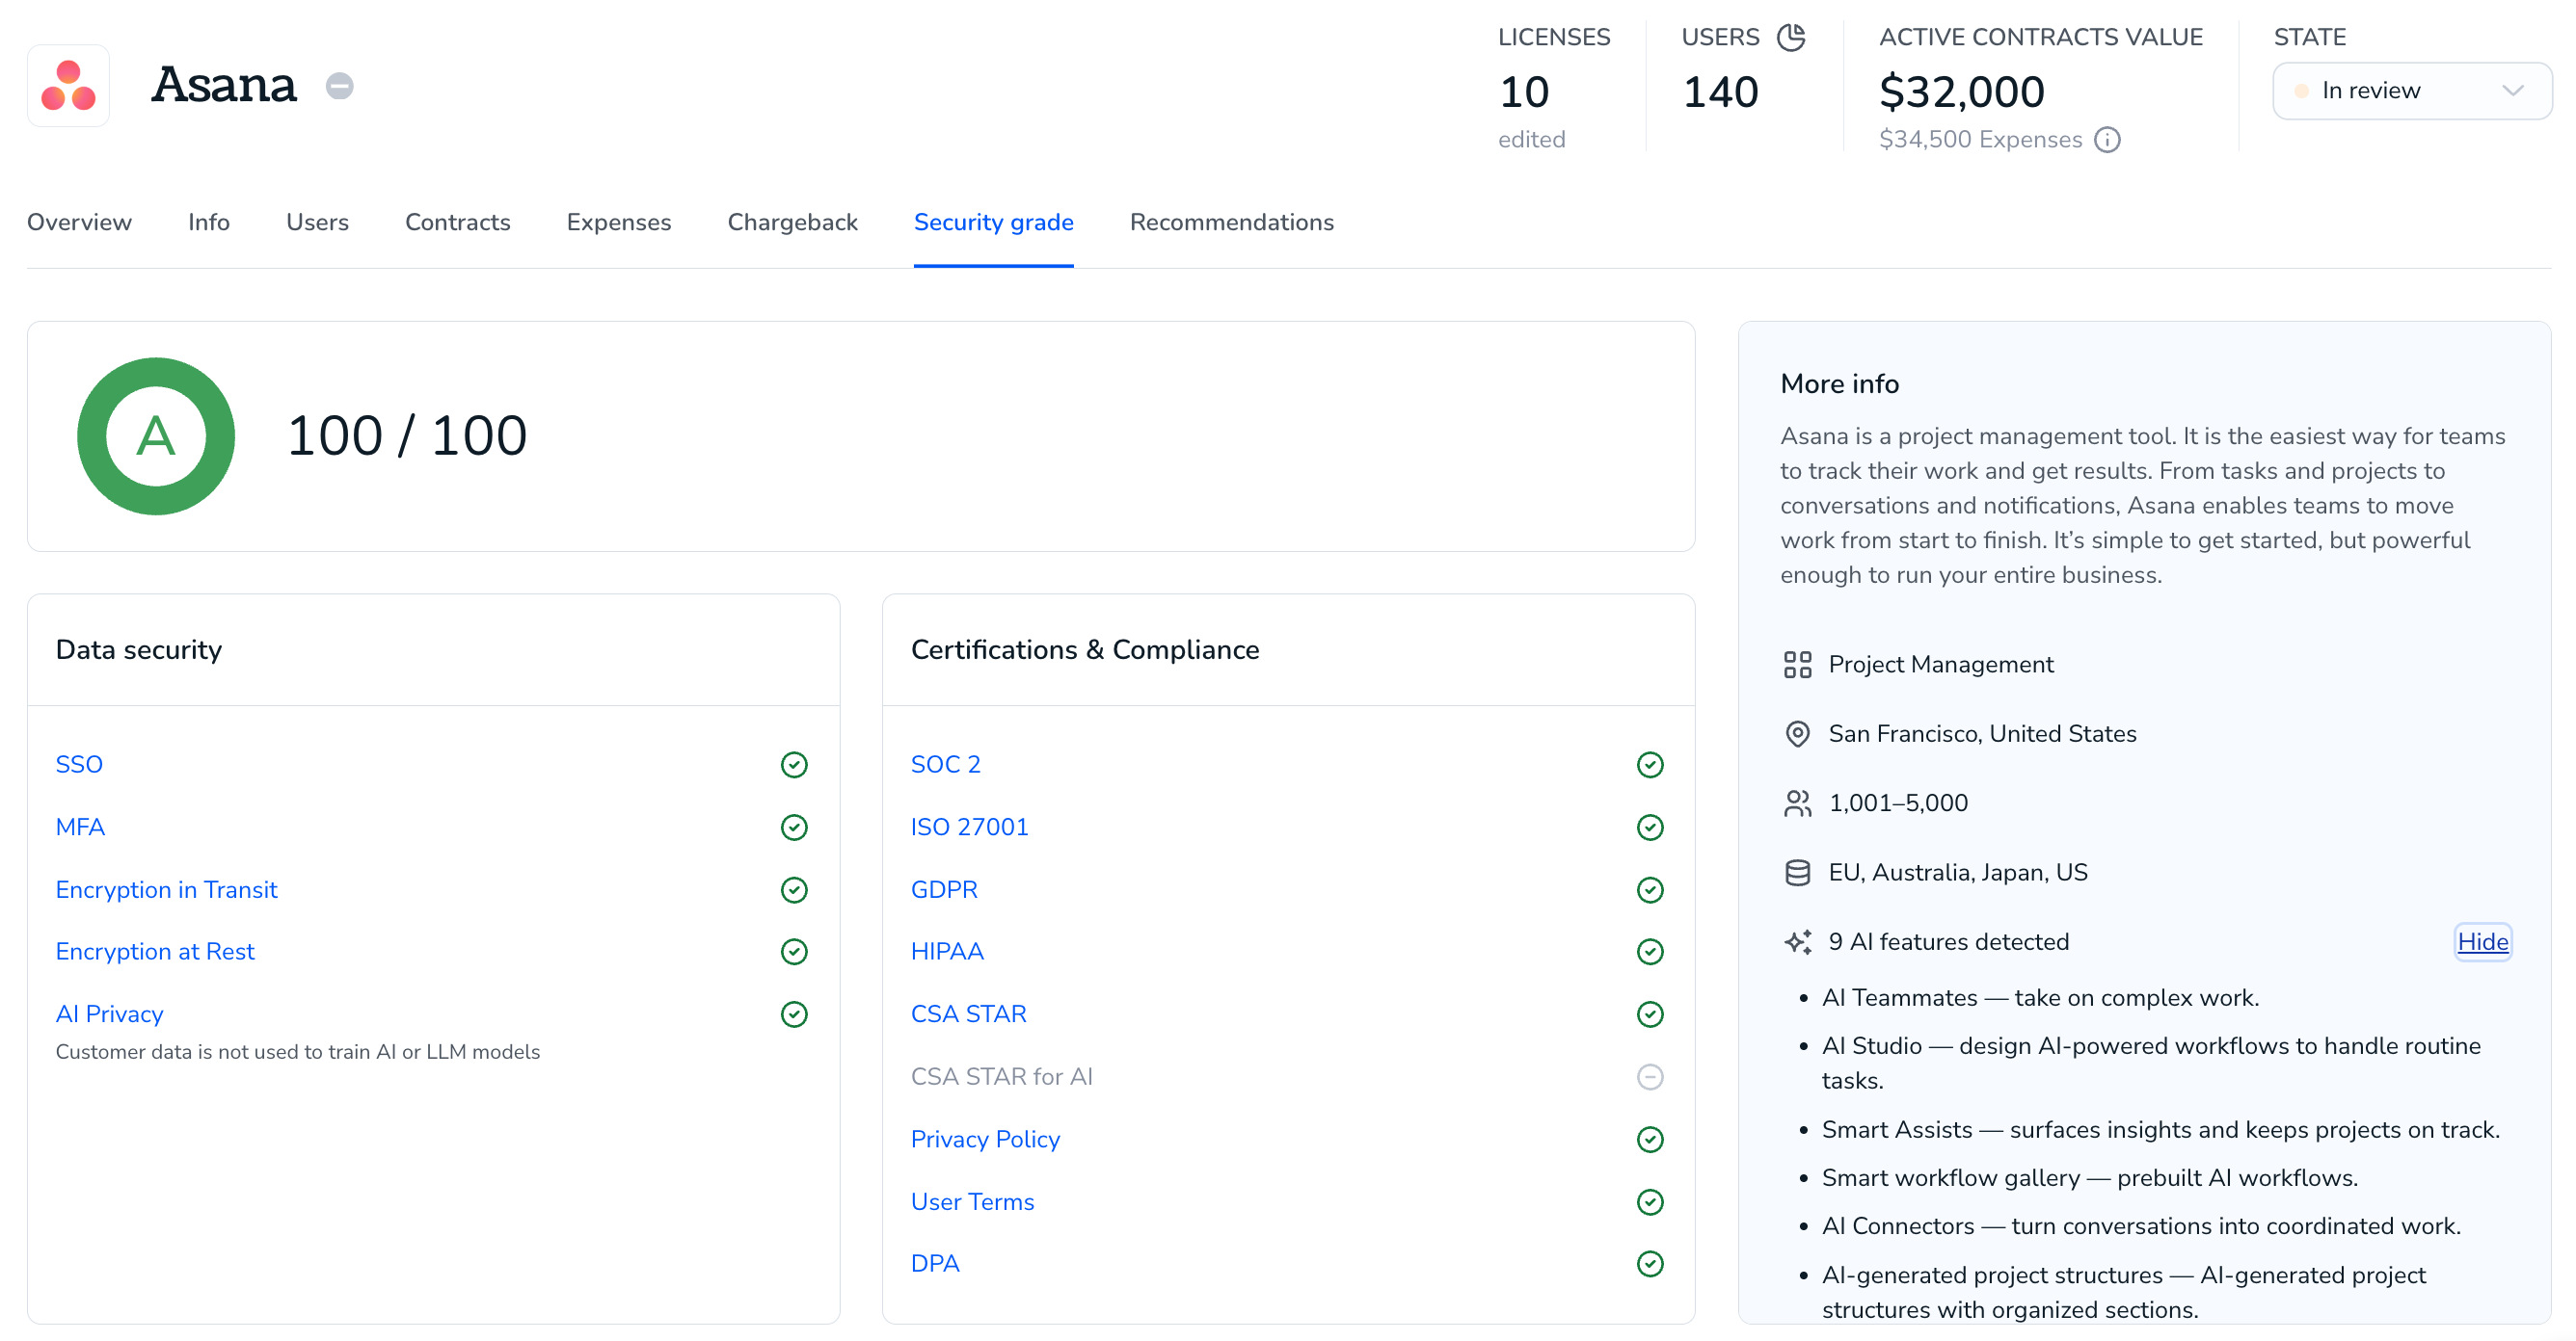Open the Expenses tab
Viewport: 2576px width, 1341px height.
[619, 222]
